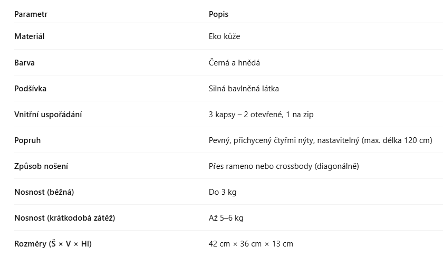This screenshot has height=256, width=443.
Task: Select the "Barva" row label
Action: (24, 62)
